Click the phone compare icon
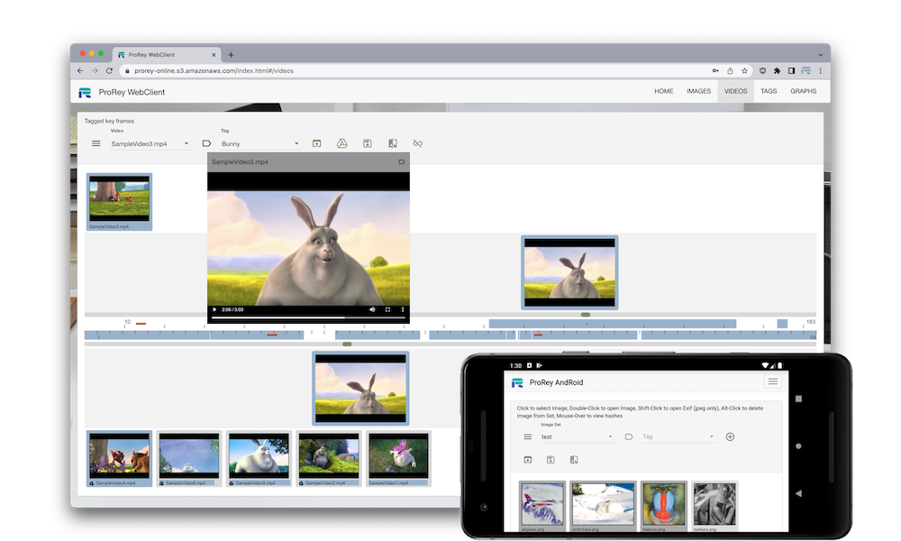The image size is (901, 541). coord(573,459)
